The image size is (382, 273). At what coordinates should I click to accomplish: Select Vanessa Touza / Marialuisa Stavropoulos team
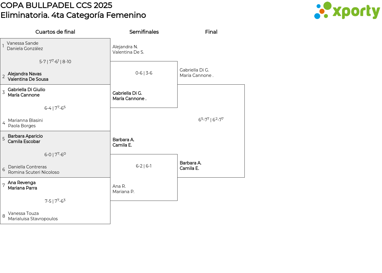click(33, 216)
